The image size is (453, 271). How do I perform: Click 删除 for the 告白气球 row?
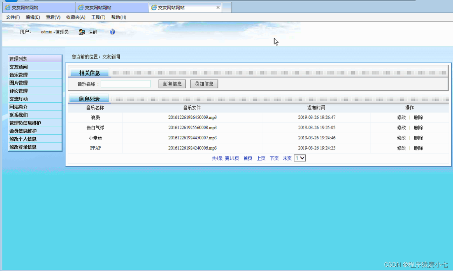point(419,127)
